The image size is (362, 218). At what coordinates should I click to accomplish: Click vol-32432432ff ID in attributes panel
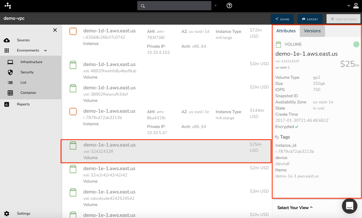(x=287, y=61)
